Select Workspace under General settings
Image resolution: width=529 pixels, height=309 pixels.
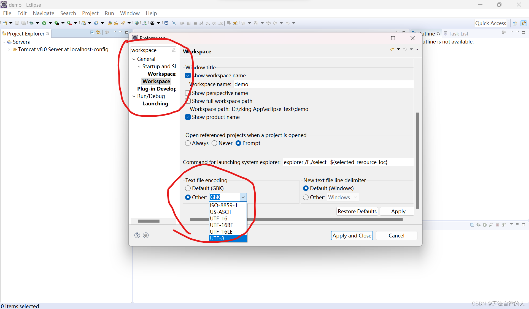157,81
